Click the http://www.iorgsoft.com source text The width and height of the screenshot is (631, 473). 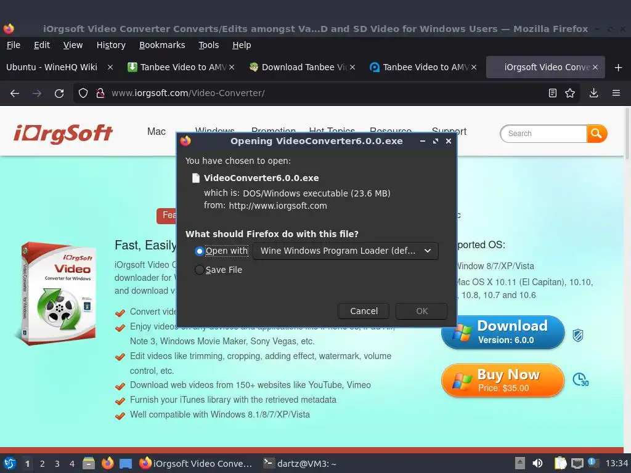point(278,206)
